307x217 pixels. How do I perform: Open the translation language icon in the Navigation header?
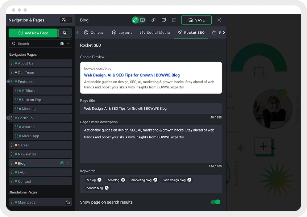[x=66, y=20]
